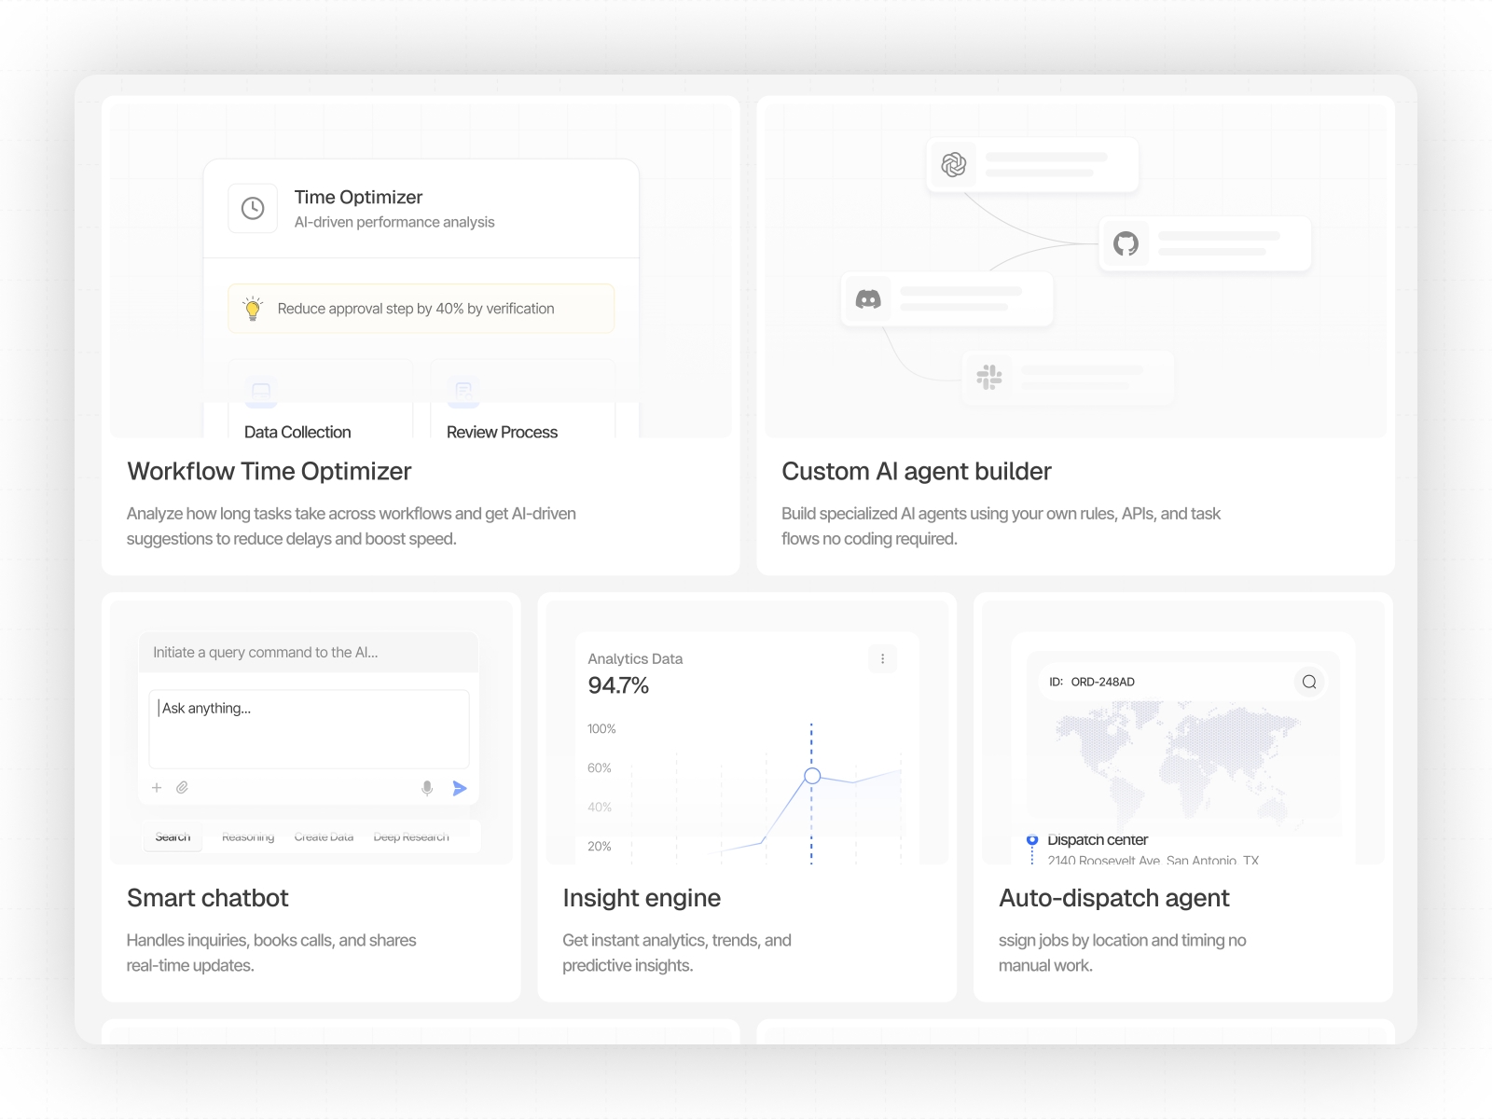This screenshot has width=1492, height=1119.
Task: Click the clock icon beside Time Optimizer
Action: 252,208
